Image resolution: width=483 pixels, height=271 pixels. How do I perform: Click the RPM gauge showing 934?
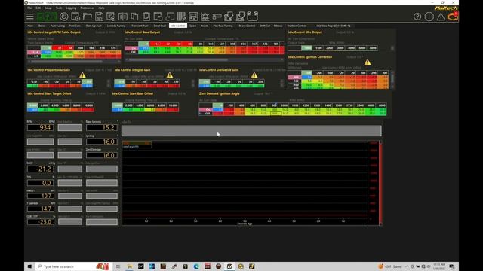click(x=40, y=127)
